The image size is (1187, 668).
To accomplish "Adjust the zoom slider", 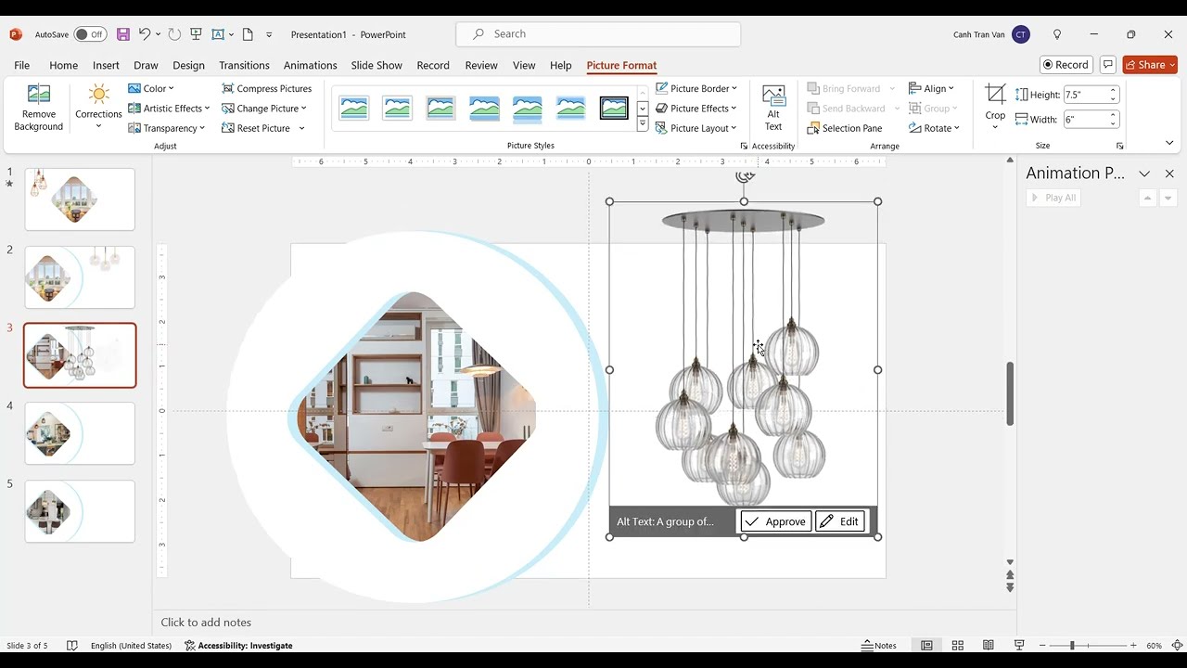I will [1072, 646].
